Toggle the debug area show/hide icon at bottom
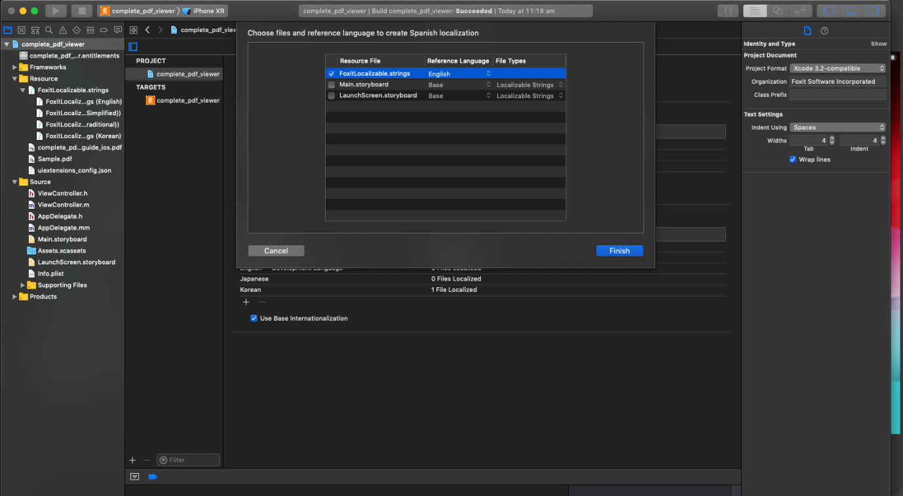Image resolution: width=903 pixels, height=496 pixels. point(134,477)
